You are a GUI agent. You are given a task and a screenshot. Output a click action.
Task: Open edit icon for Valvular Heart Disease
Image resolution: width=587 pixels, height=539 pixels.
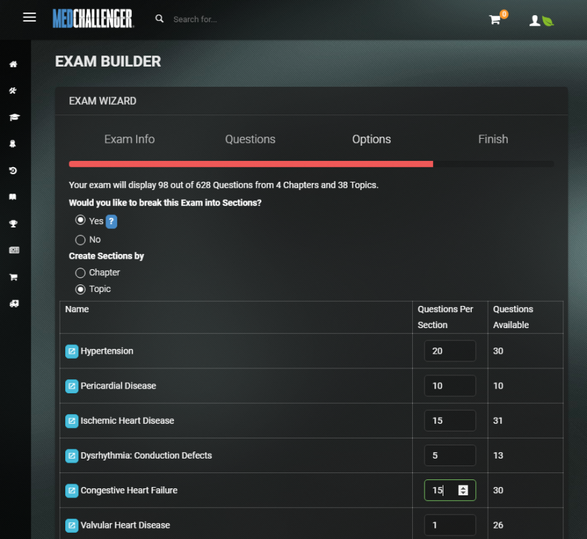pos(72,525)
